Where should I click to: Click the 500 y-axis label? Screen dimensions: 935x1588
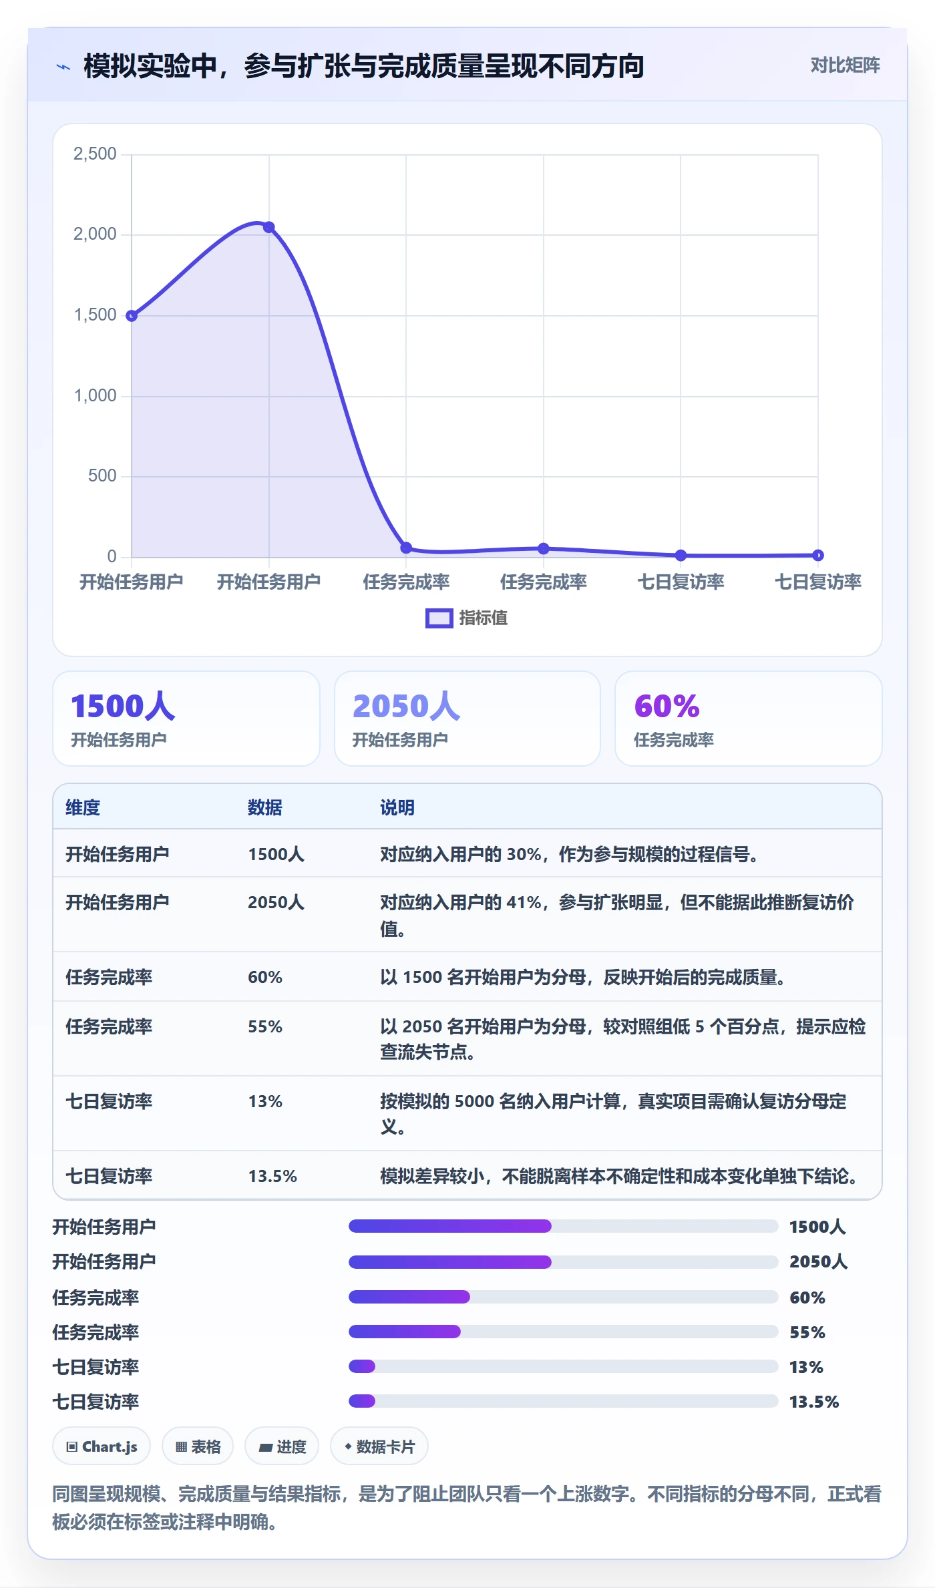(102, 476)
